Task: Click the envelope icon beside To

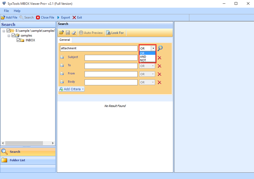Action: click(x=62, y=65)
